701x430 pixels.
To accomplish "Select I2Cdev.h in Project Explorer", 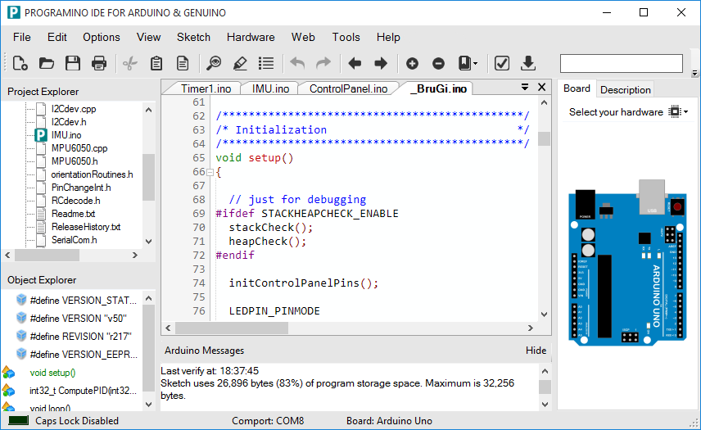I will (x=69, y=122).
